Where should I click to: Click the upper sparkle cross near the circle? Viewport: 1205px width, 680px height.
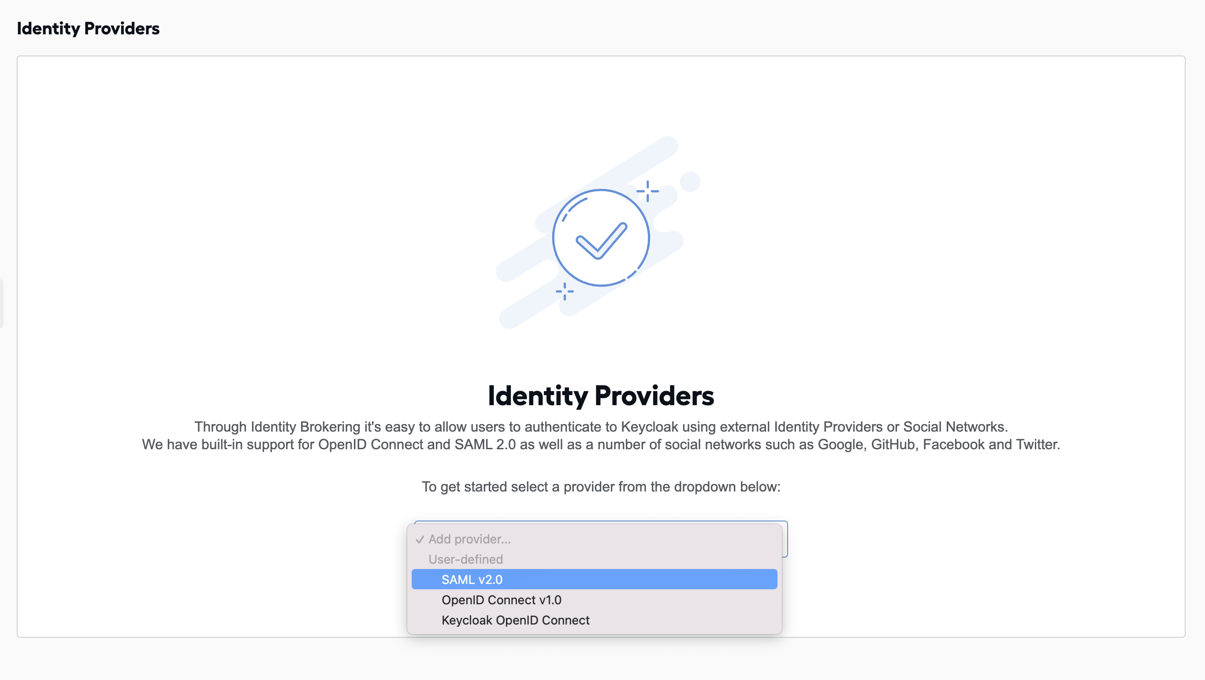[x=647, y=191]
